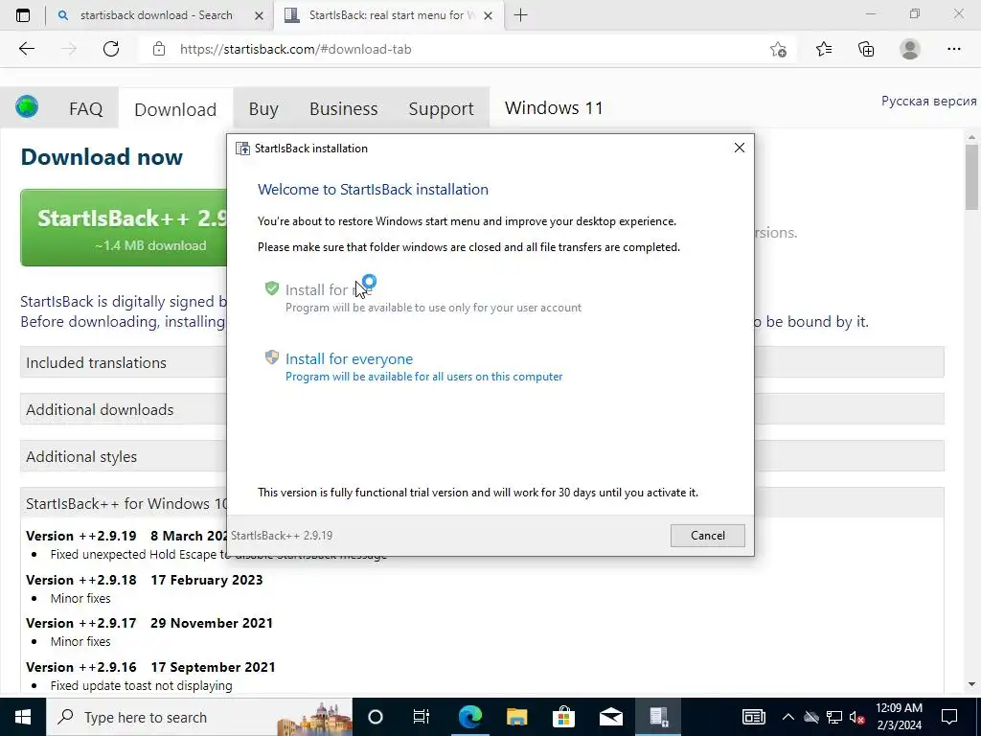The image size is (981, 736).
Task: Open a new browser tab
Action: [520, 15]
